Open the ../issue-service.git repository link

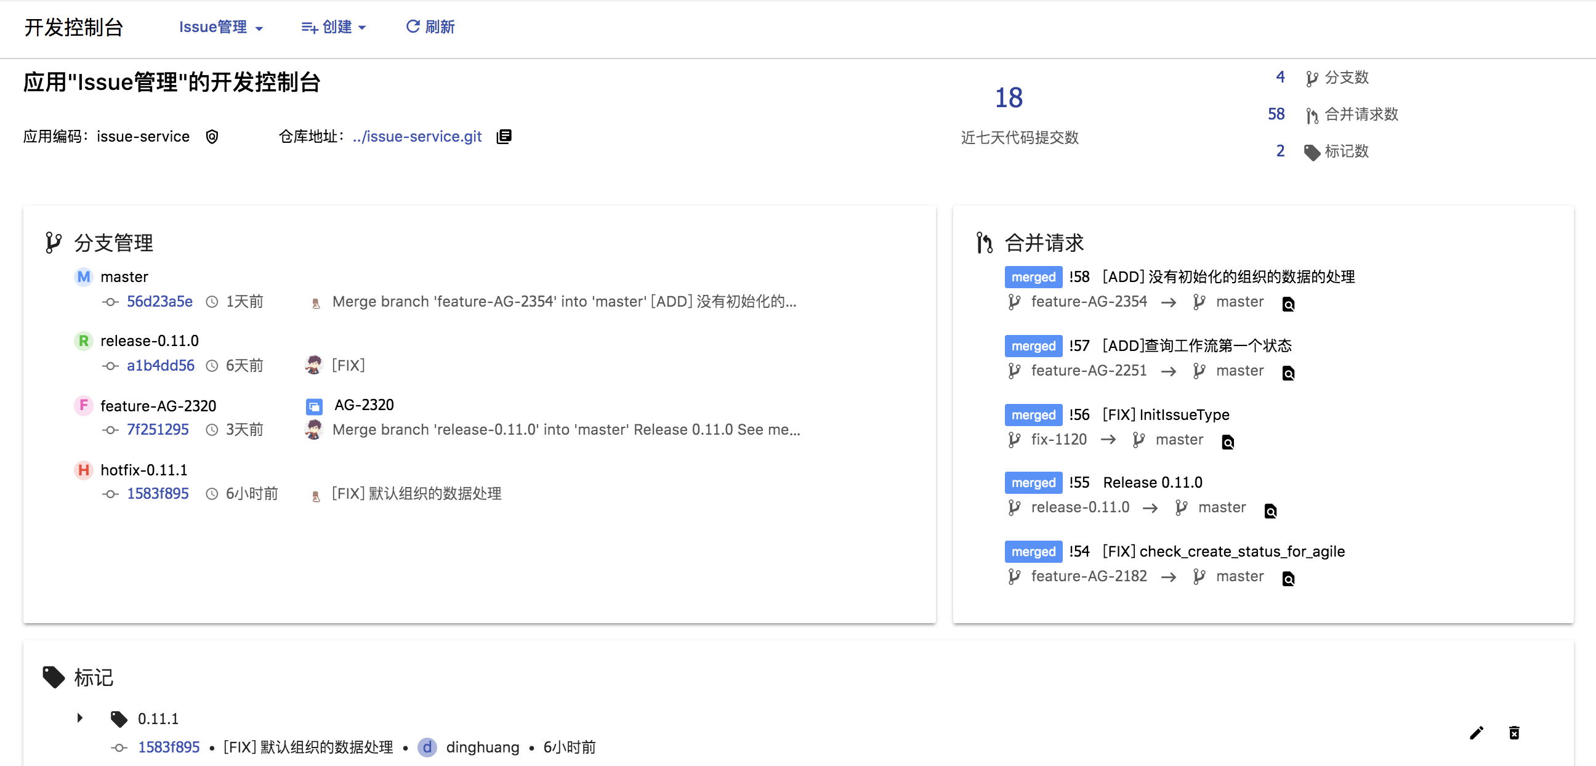[x=417, y=136]
